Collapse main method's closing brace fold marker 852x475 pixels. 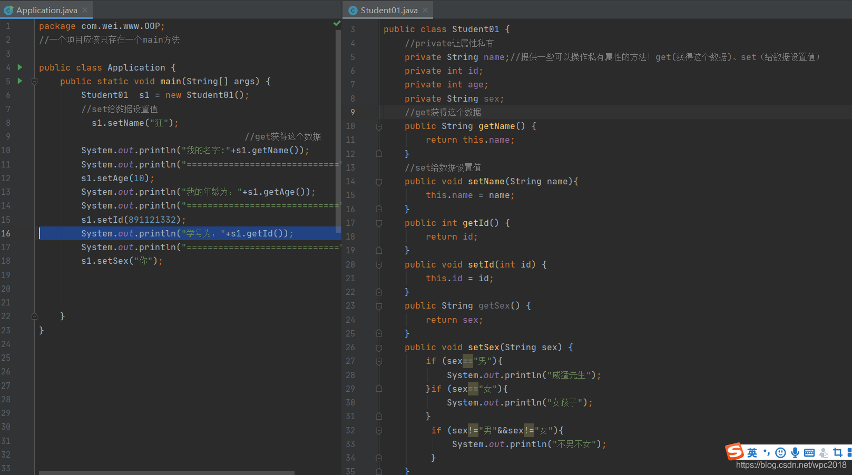pos(34,316)
